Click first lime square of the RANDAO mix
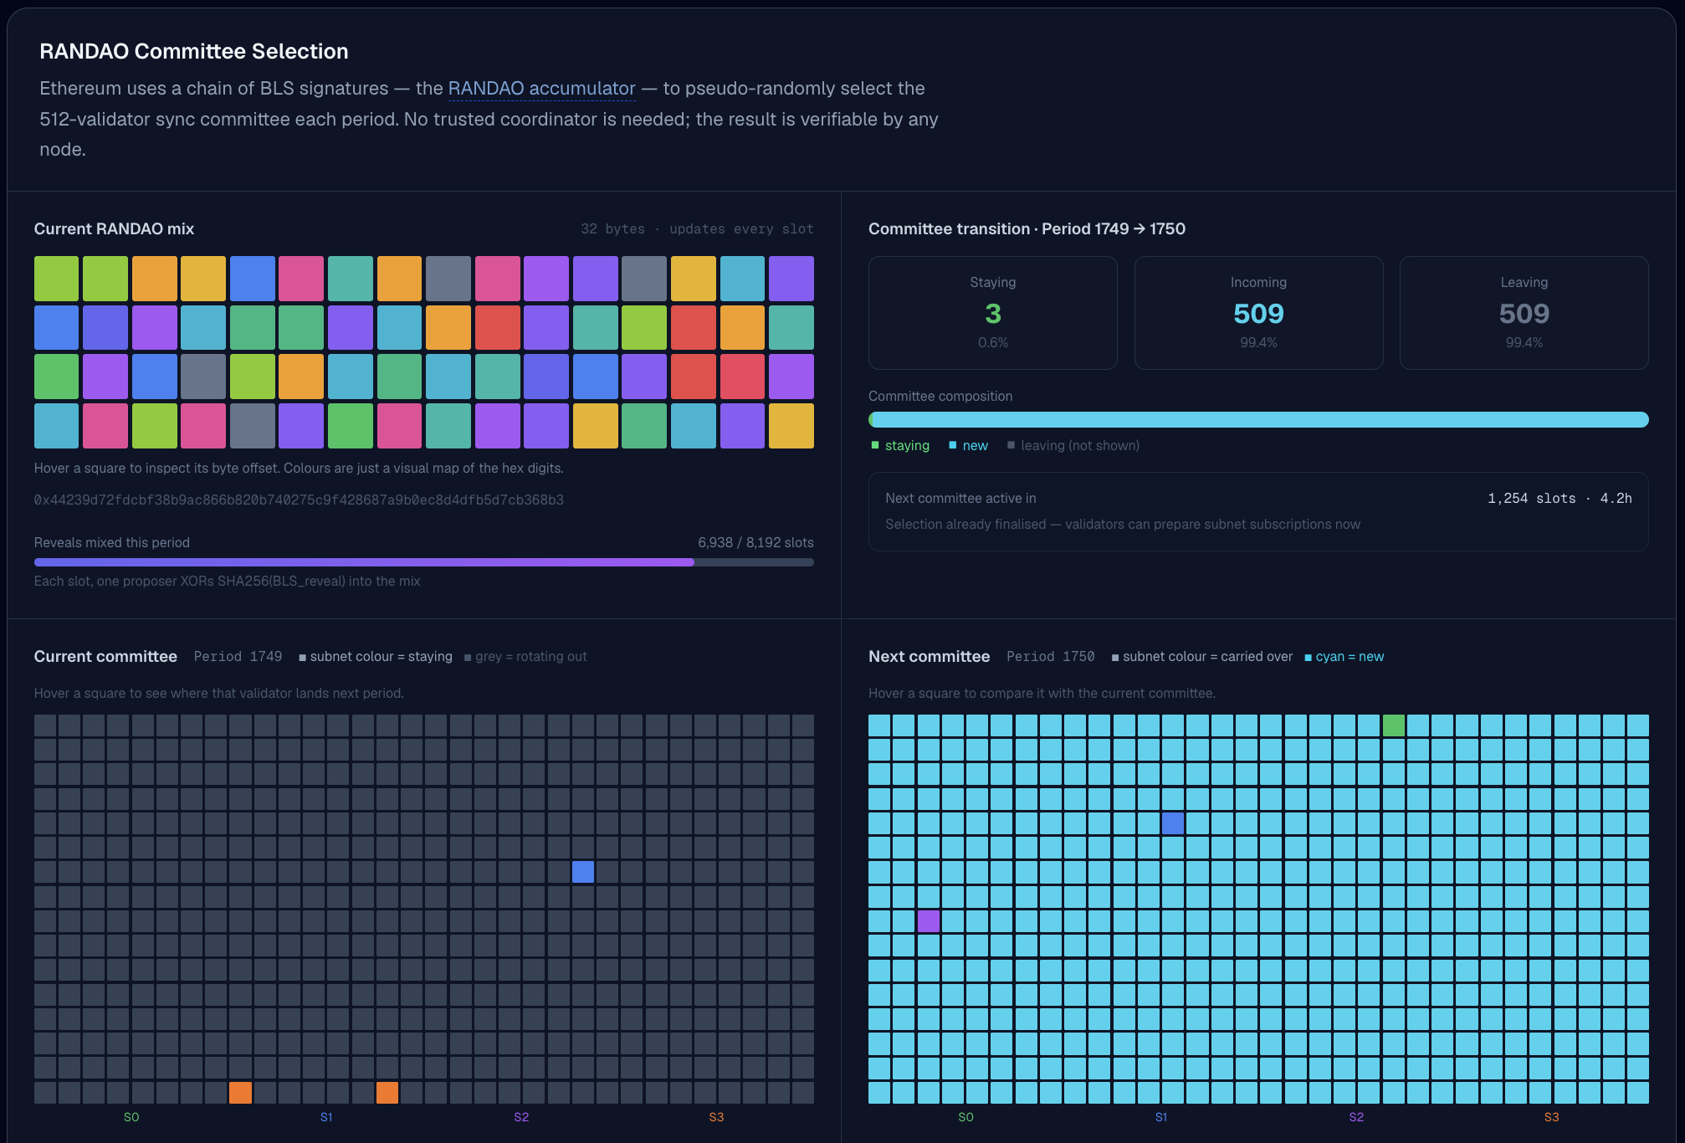Image resolution: width=1685 pixels, height=1143 pixels. coord(56,279)
